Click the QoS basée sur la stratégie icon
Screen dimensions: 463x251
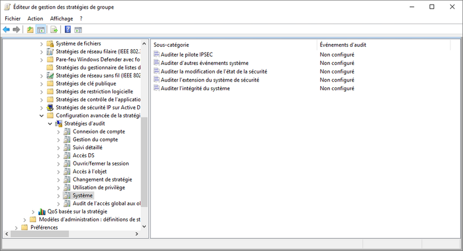42,212
